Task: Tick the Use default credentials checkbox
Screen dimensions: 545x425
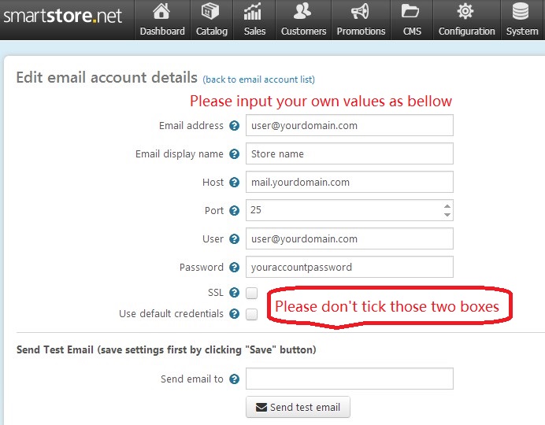Action: [x=251, y=314]
